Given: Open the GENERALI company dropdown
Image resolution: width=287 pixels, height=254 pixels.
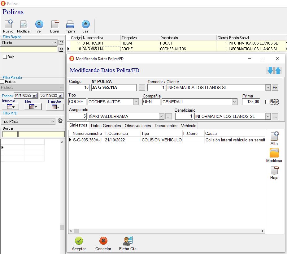Looking at the screenshot, I should click(234, 102).
